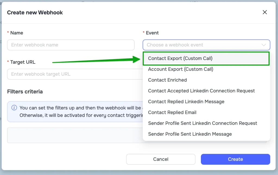This screenshot has width=278, height=175.
Task: Collapse the Event dropdown chevron arrow
Action: [x=264, y=45]
